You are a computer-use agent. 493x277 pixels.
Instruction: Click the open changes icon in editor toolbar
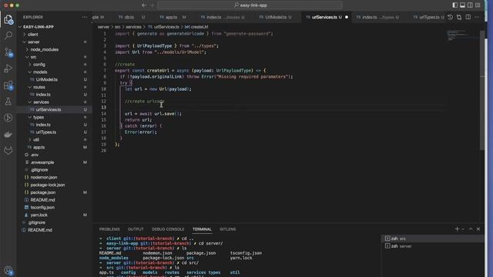tap(459, 17)
